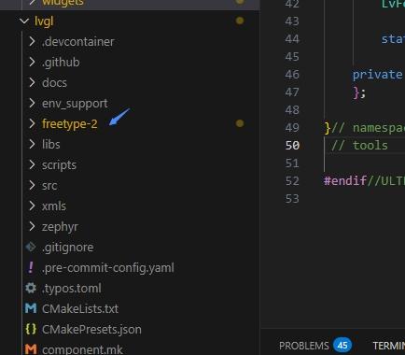This screenshot has height=355, width=405.
Task: Select the scripts folder name
Action: tap(59, 165)
